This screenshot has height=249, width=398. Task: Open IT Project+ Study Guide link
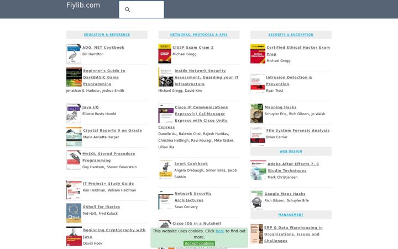108,184
